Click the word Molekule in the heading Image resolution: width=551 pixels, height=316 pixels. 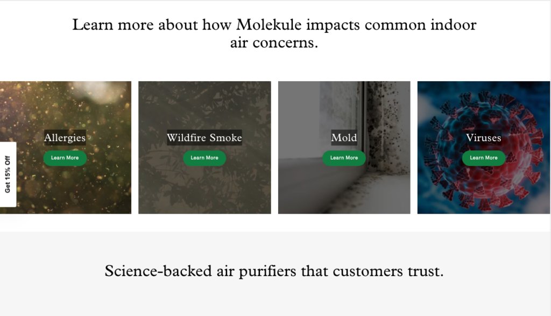point(269,25)
